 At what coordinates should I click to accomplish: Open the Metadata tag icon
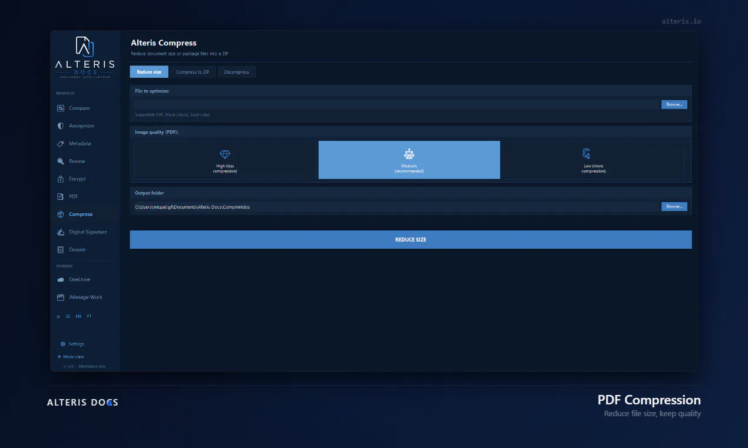click(61, 144)
